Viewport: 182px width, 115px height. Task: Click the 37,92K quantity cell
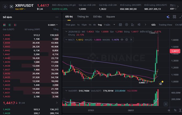(x=36, y=77)
